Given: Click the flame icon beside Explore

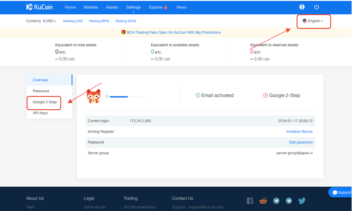Looking at the screenshot, I should [166, 7].
